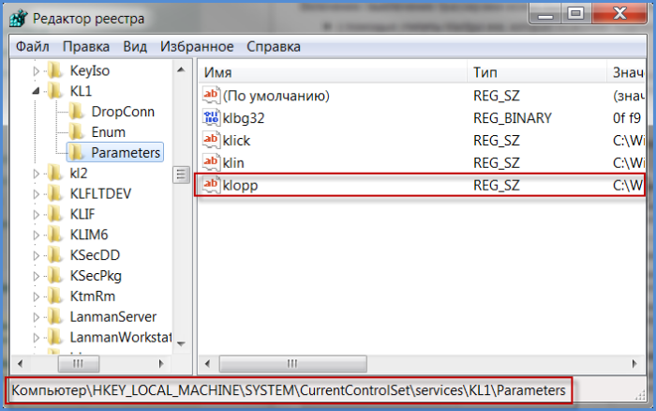Screen dimensions: 656x411
Task: Select the KLIM6 key in tree
Action: (91, 235)
